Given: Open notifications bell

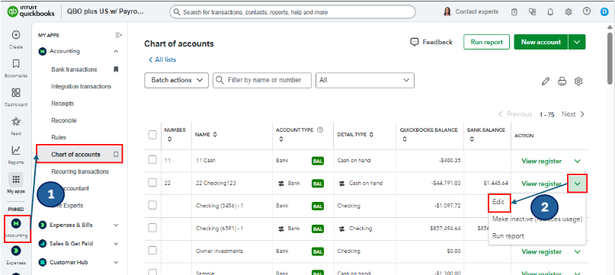Looking at the screenshot, I should (550, 12).
